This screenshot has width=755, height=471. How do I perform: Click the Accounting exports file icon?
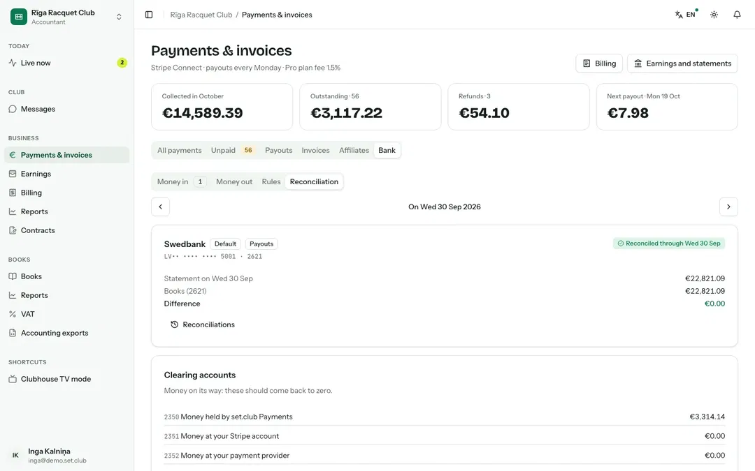(x=13, y=333)
